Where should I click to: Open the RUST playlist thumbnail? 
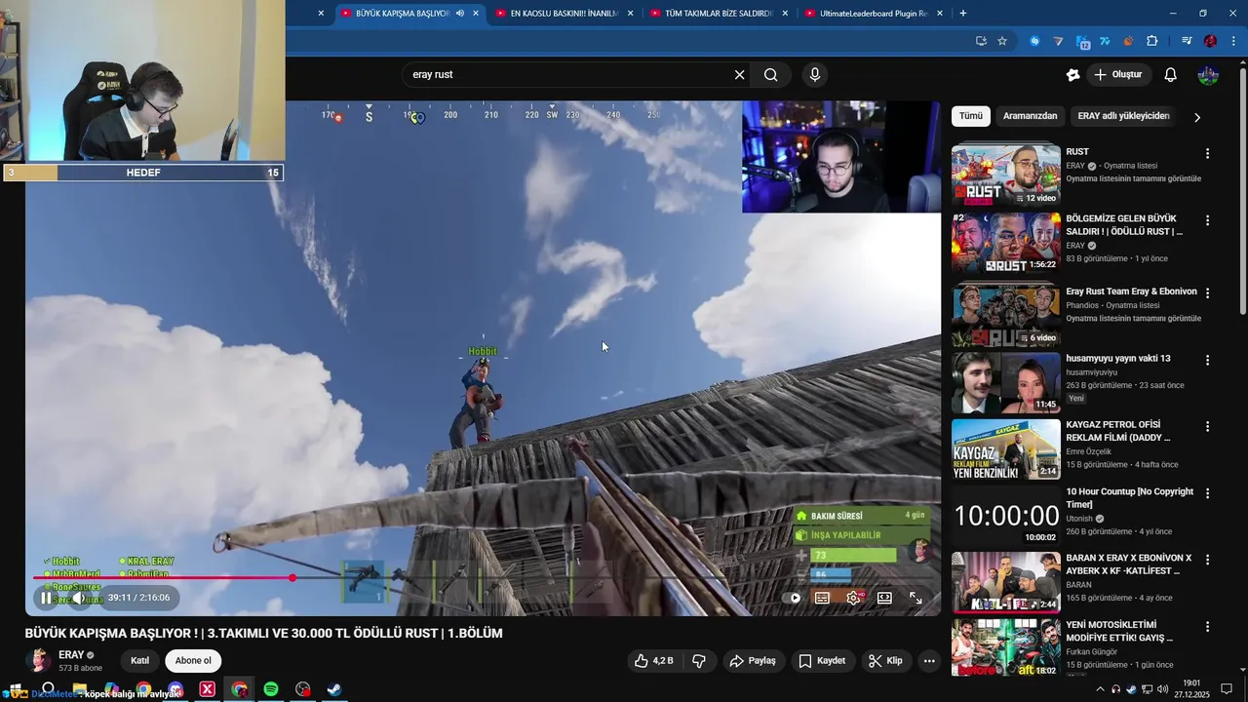coord(1006,175)
